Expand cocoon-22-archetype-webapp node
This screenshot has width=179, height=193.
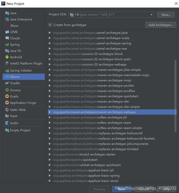pyautogui.click(x=50, y=65)
